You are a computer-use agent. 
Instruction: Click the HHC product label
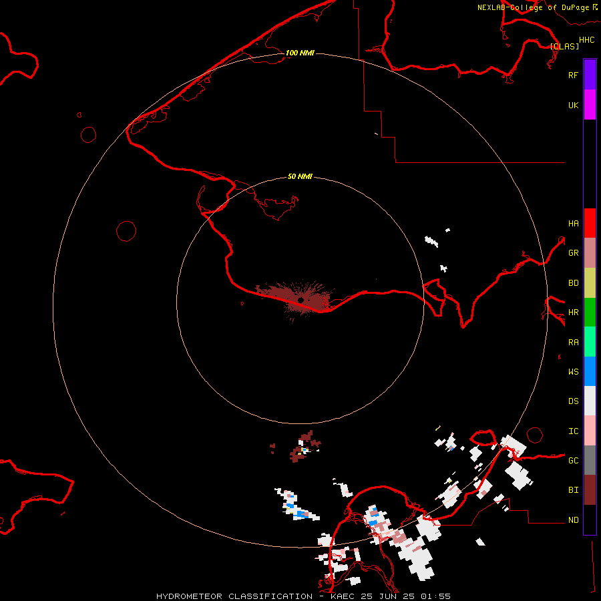point(586,40)
